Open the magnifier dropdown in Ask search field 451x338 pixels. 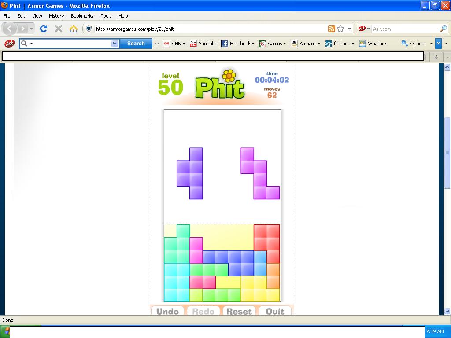pyautogui.click(x=31, y=44)
